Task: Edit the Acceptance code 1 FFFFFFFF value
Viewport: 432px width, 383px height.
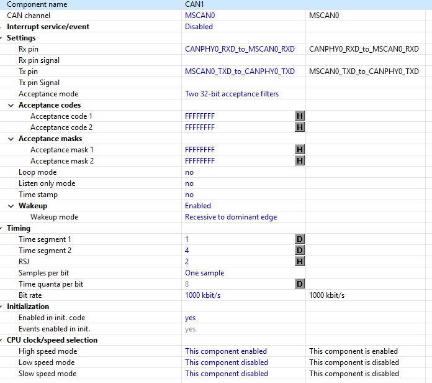Action: (x=200, y=116)
